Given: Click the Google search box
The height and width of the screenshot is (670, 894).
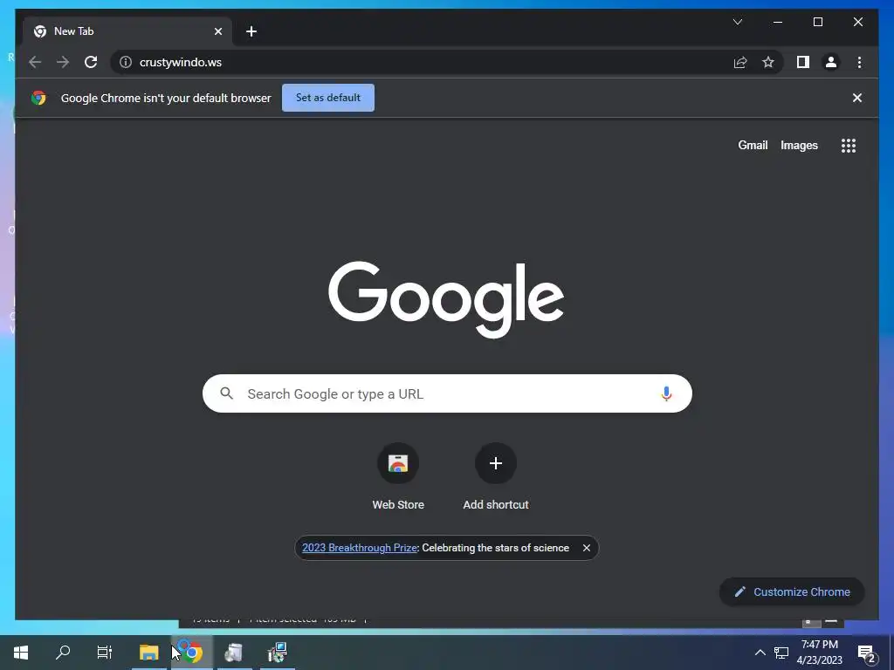Looking at the screenshot, I should point(447,393).
